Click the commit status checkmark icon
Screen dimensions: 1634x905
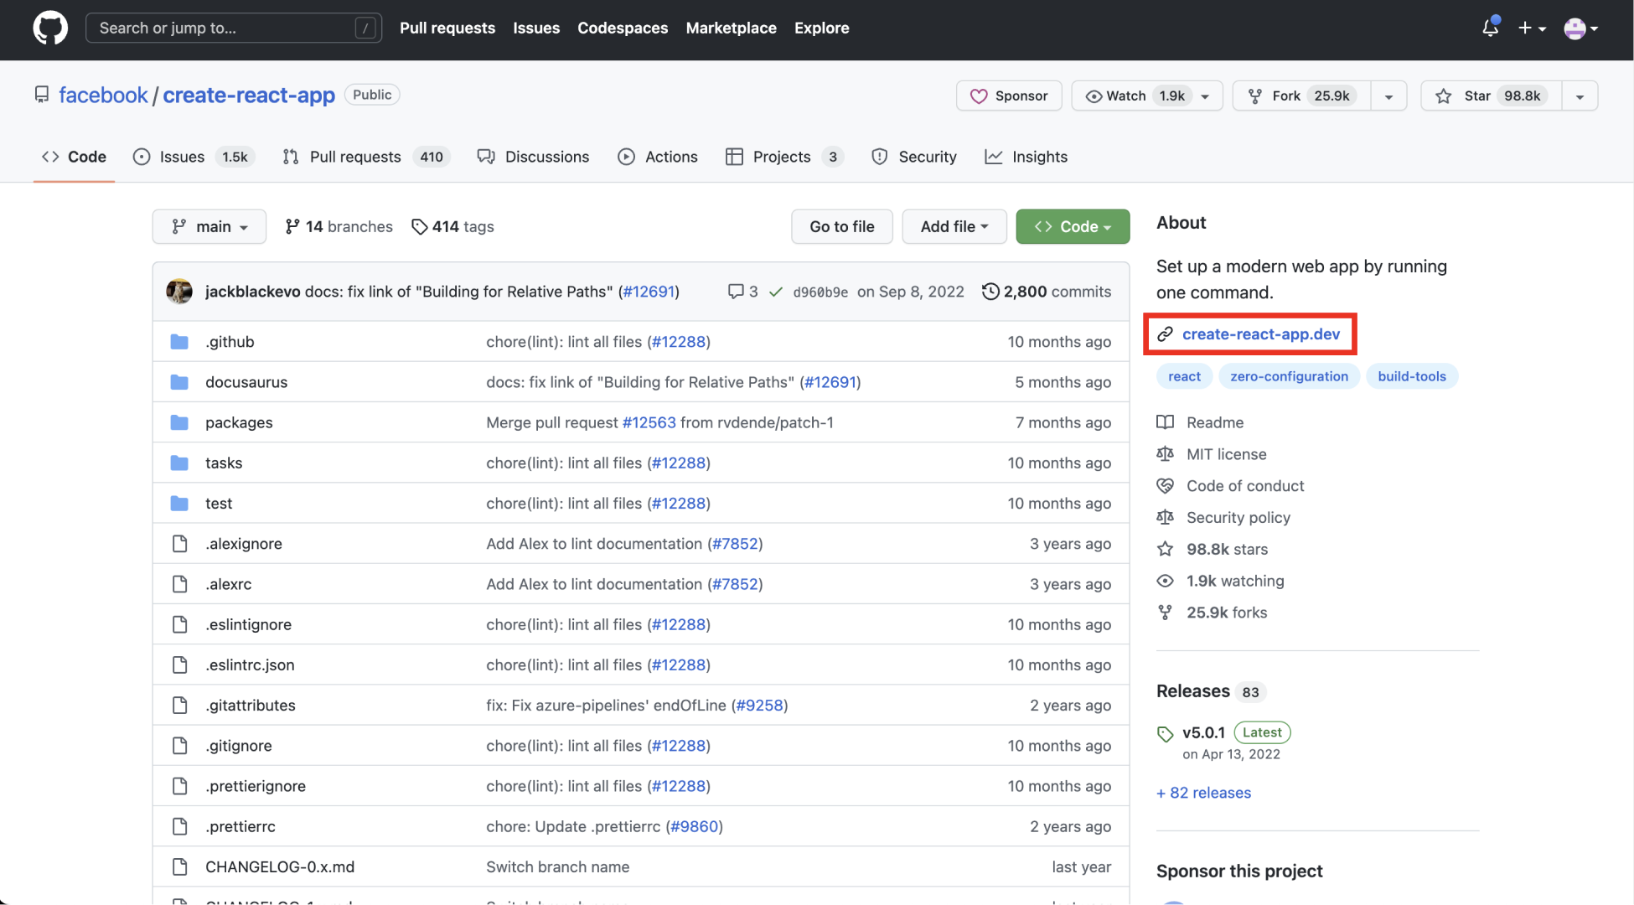click(776, 292)
